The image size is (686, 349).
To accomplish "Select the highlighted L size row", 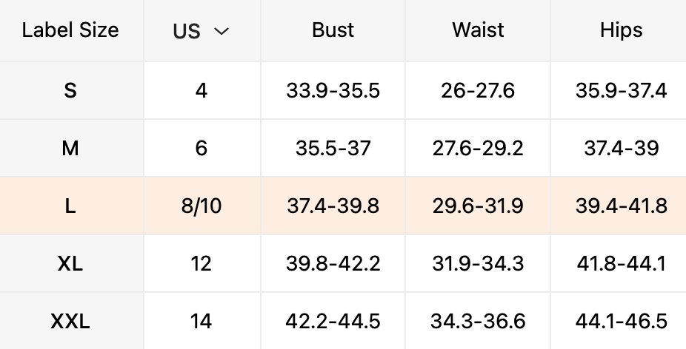I will (x=343, y=206).
